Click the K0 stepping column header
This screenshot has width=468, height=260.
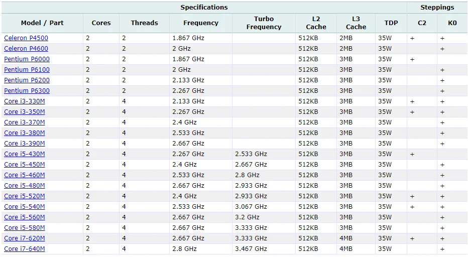point(452,23)
